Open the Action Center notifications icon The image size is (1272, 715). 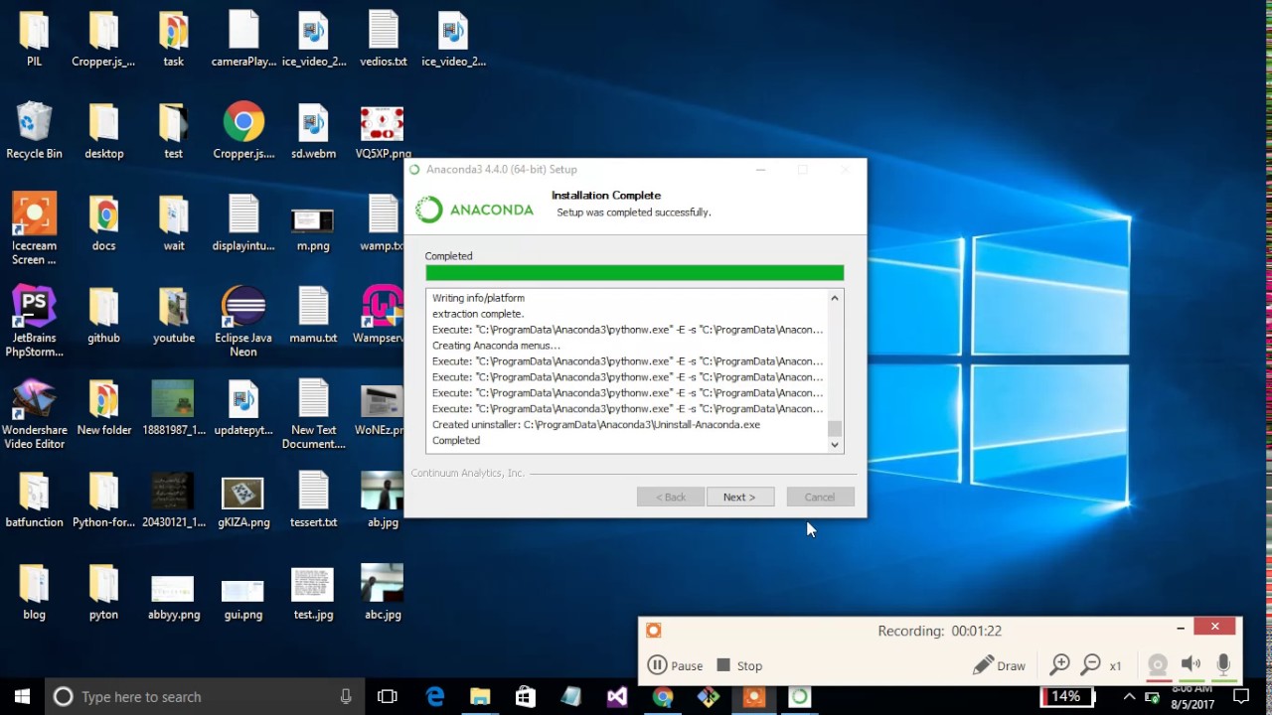1240,696
